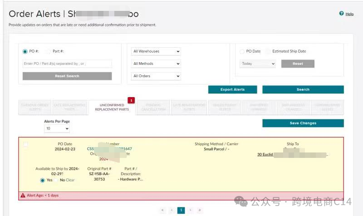Open the Today date range dropdown

(258, 64)
